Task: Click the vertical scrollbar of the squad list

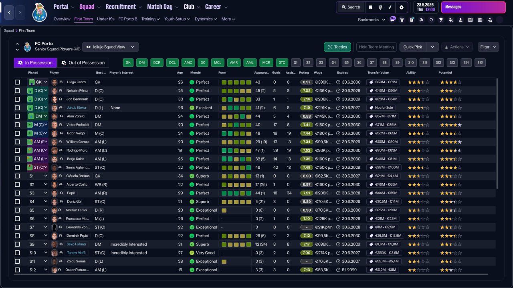Action: click(x=497, y=133)
